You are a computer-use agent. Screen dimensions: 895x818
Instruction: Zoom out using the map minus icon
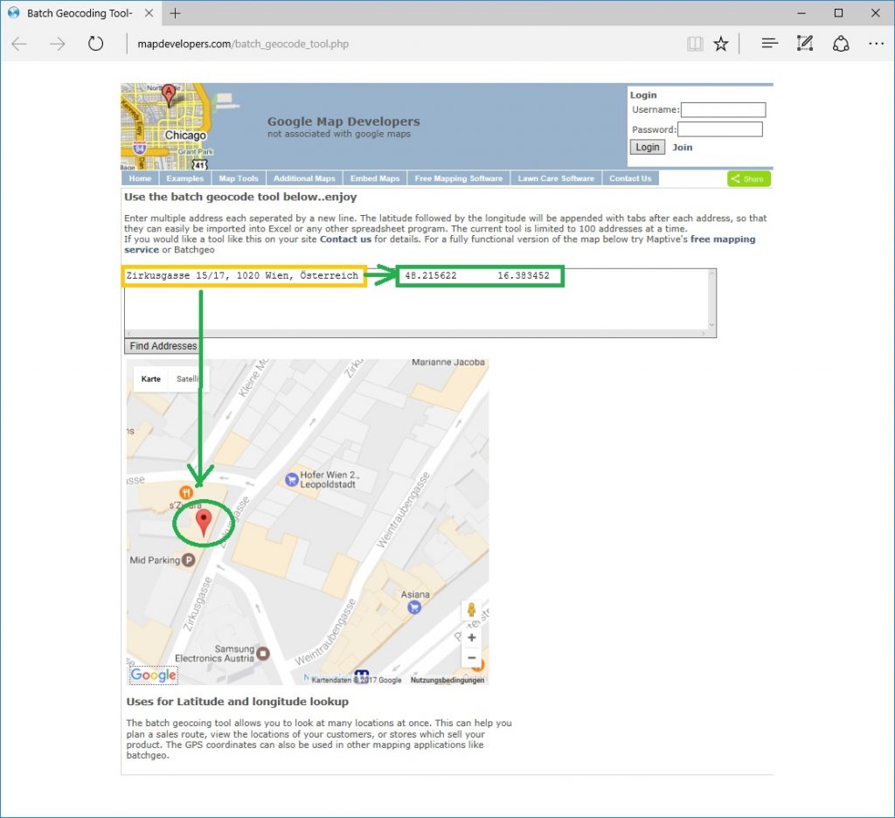[x=472, y=656]
